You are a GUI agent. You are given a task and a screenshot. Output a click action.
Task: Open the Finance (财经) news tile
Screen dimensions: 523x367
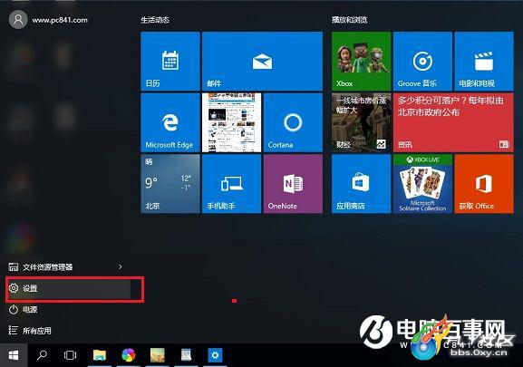click(x=362, y=122)
